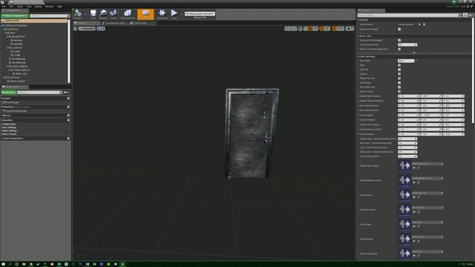Select the DoorFrame component in the tree

coord(13,77)
